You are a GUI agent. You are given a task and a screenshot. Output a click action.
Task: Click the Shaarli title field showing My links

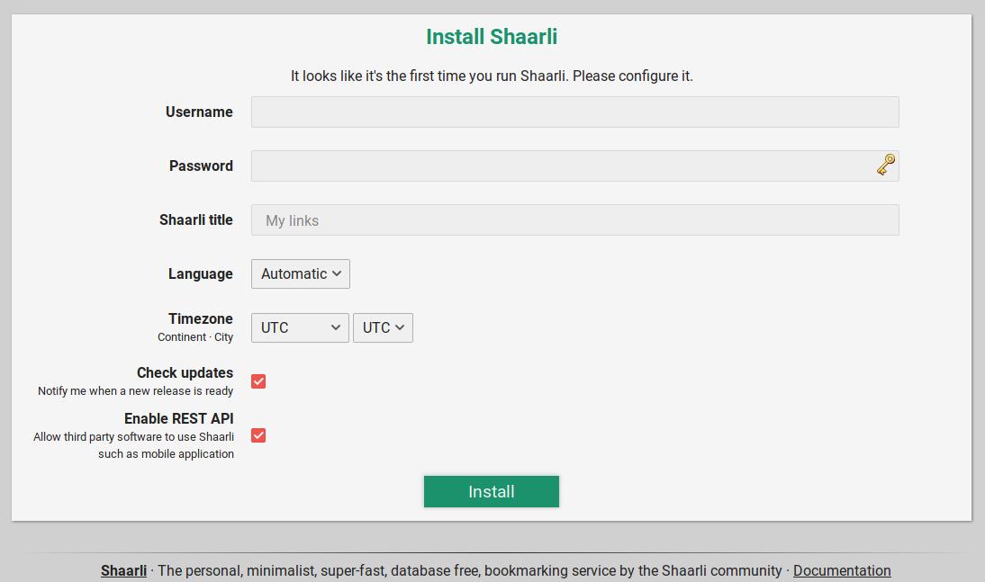click(x=574, y=219)
